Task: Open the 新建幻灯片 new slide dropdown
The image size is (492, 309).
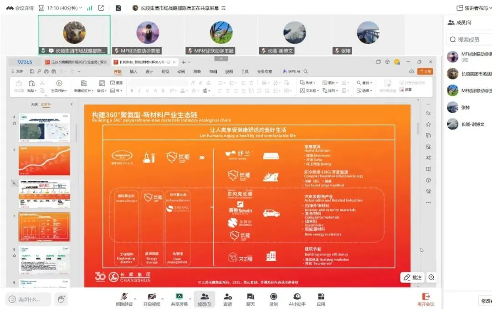Action: 84,91
